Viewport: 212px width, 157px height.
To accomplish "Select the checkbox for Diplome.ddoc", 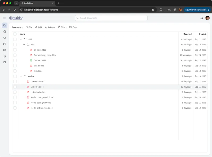I will click(x=15, y=87).
